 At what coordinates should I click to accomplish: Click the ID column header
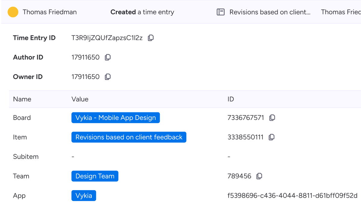pyautogui.click(x=230, y=99)
